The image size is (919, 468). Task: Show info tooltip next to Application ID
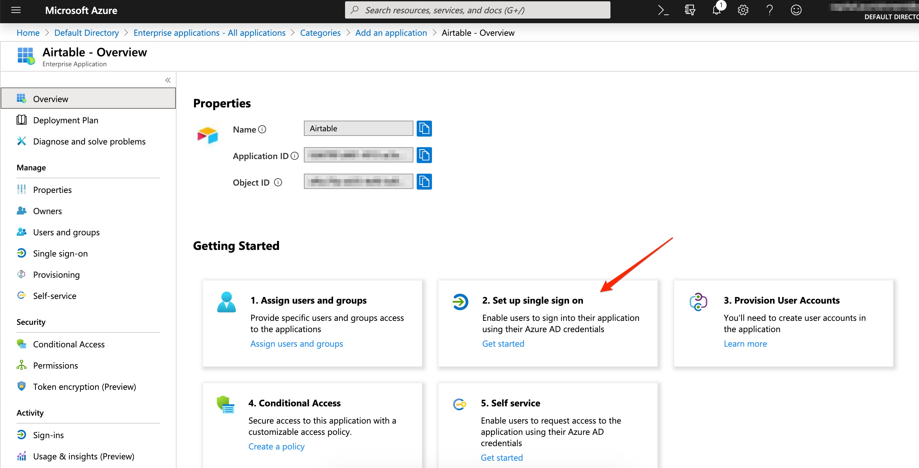[x=295, y=156]
